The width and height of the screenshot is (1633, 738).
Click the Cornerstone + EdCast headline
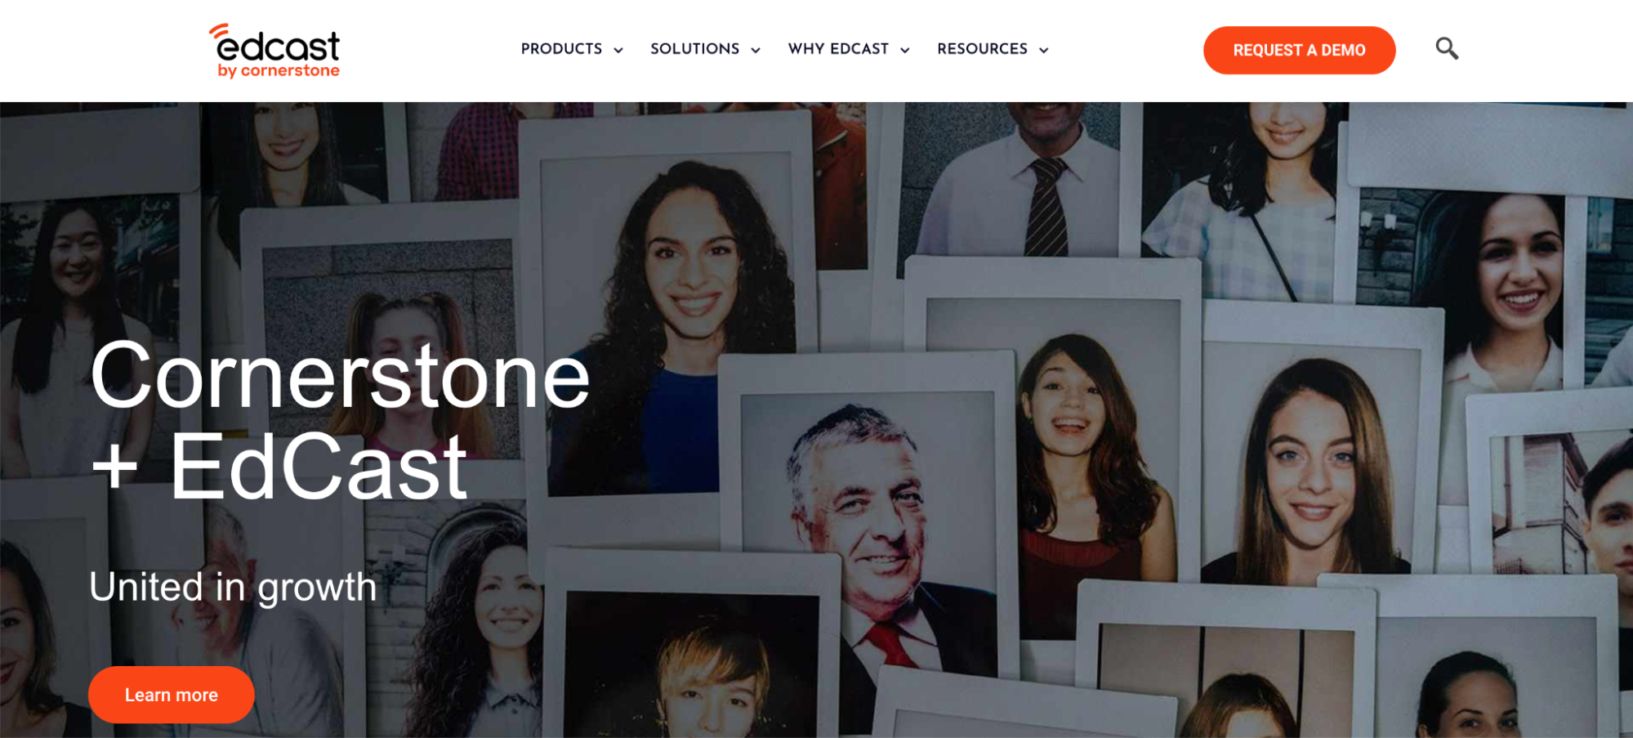pyautogui.click(x=339, y=421)
